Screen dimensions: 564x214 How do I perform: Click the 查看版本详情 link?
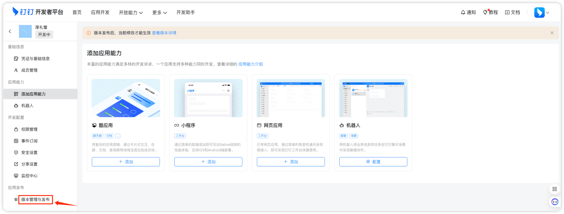pyautogui.click(x=164, y=33)
